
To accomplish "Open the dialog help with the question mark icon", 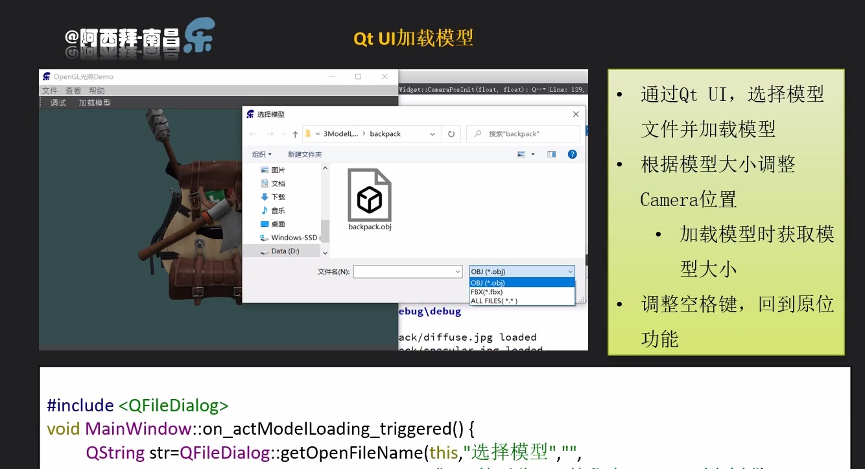I will click(x=572, y=153).
